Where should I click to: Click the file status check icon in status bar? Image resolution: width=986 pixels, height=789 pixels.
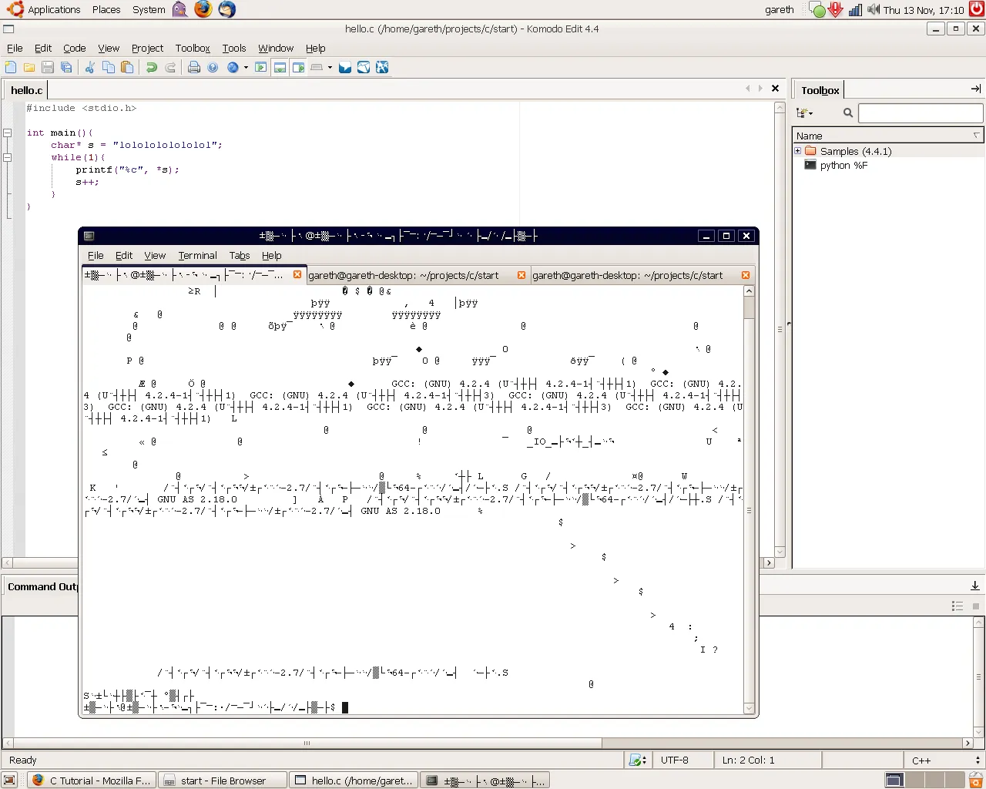637,760
